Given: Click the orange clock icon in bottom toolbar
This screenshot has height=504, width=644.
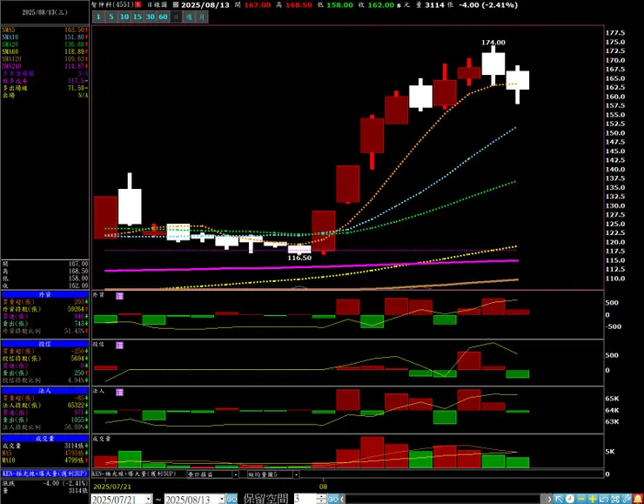Looking at the screenshot, I should point(570,499).
